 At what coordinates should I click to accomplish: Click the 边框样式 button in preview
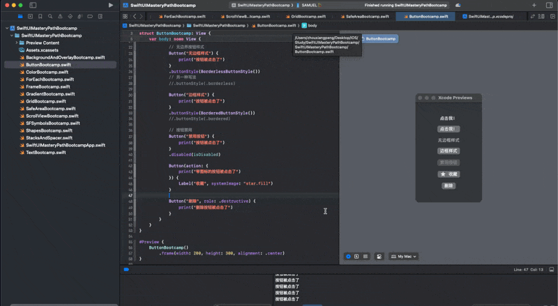coord(448,151)
